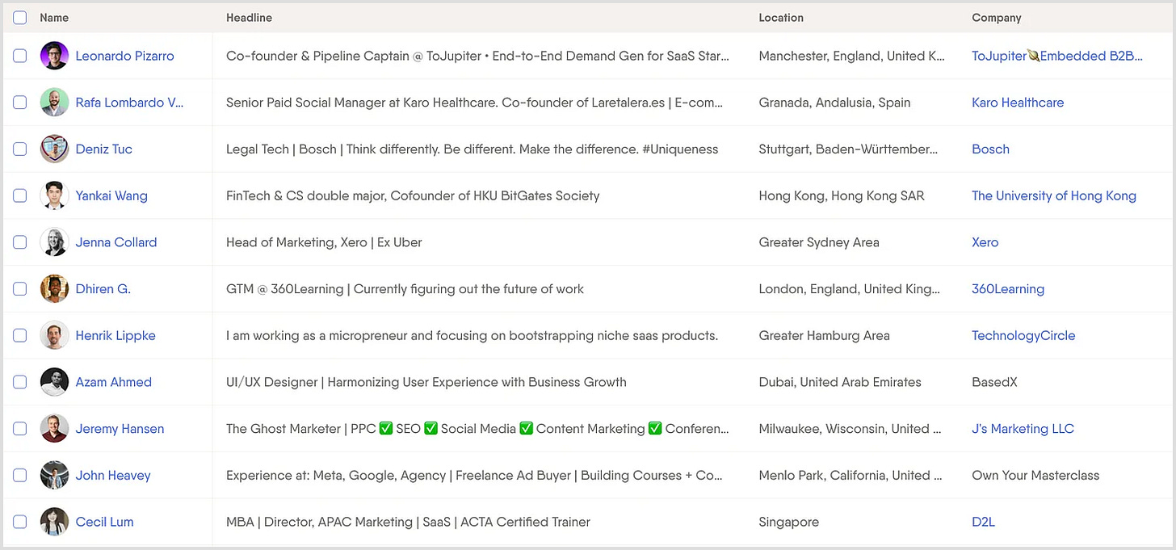Click the "Dubai, United Arab Emirates" cell
This screenshot has width=1176, height=550.
840,382
